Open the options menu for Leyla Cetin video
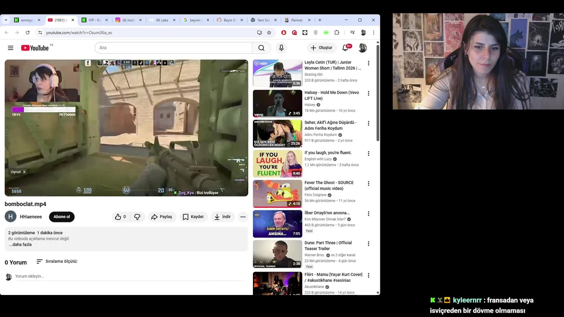Viewport: 564px width, 317px height. [x=368, y=63]
